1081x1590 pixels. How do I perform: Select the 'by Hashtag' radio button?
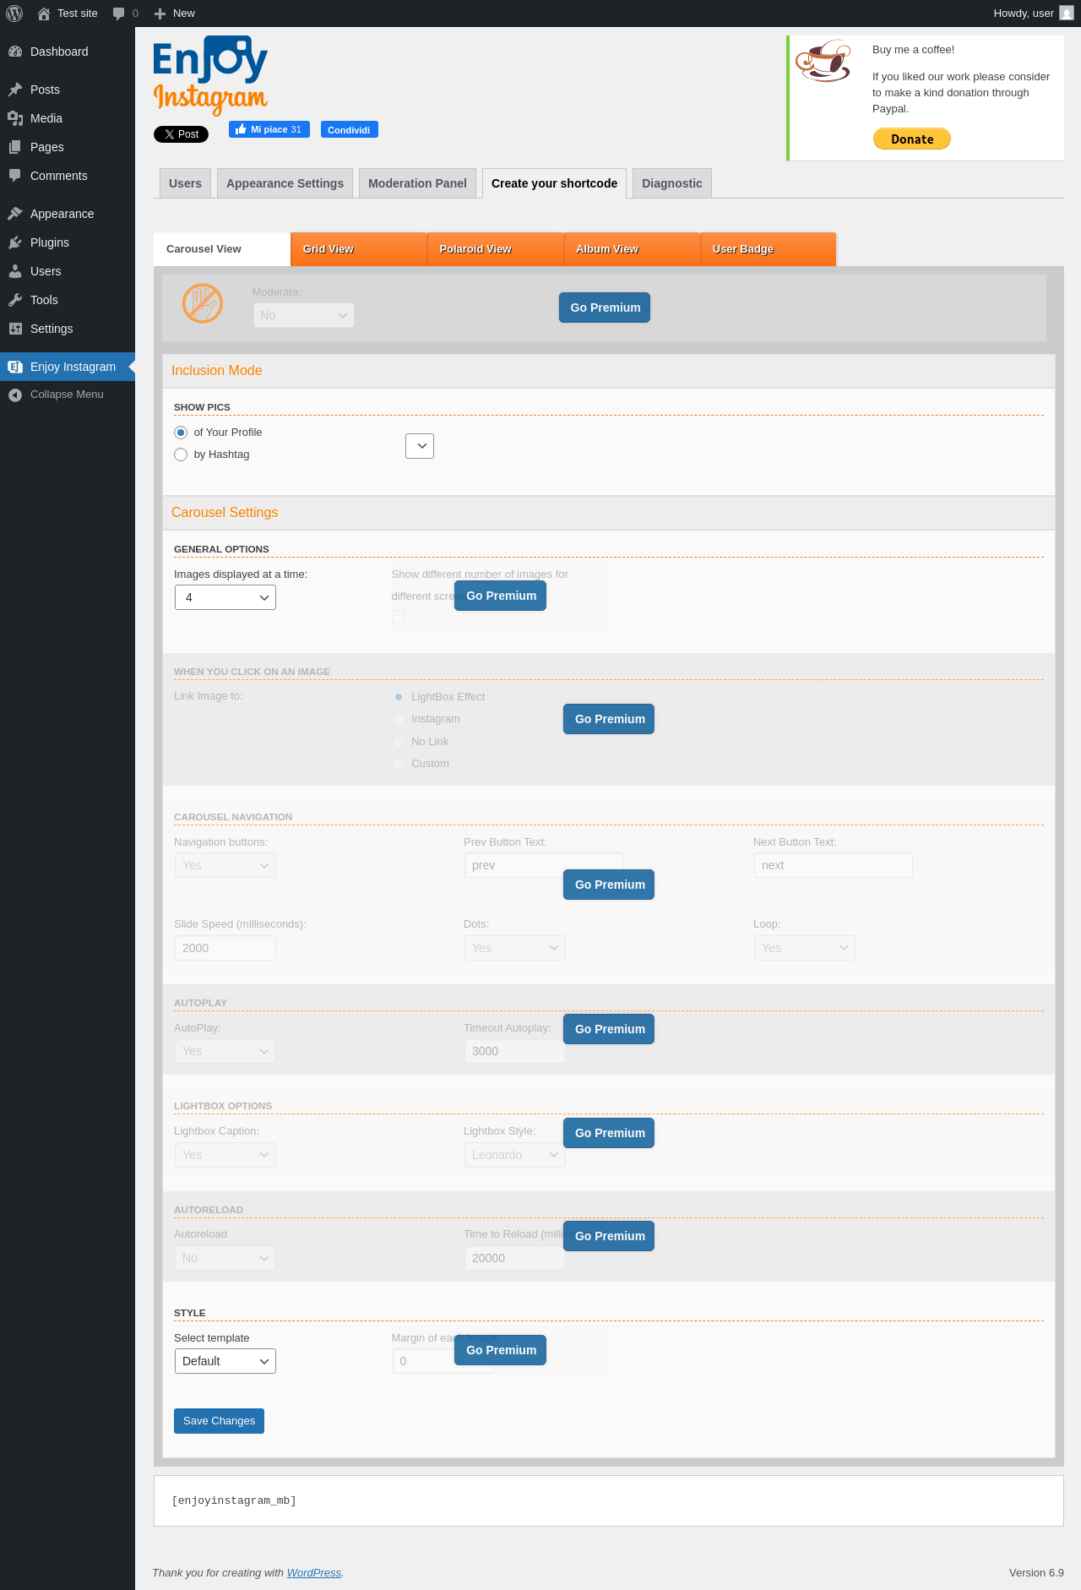pyautogui.click(x=181, y=455)
